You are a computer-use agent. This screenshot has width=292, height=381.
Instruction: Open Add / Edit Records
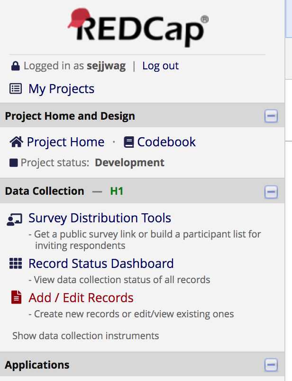coord(81,298)
